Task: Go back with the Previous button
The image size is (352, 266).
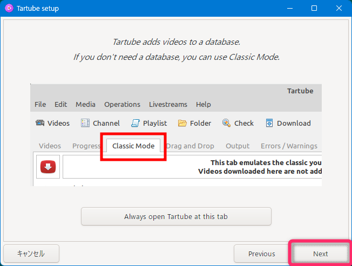Action: [x=261, y=254]
